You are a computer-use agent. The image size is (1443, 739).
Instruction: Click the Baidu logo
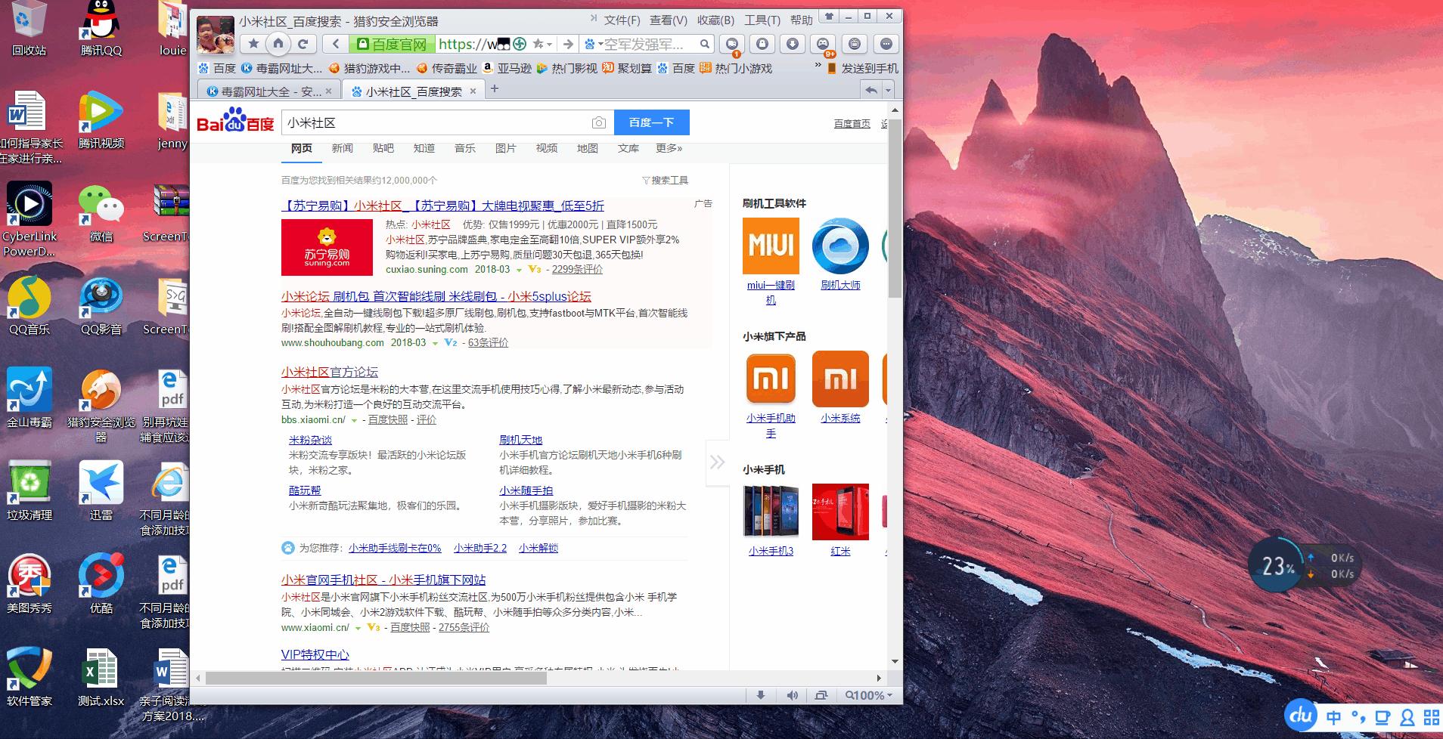tap(235, 121)
